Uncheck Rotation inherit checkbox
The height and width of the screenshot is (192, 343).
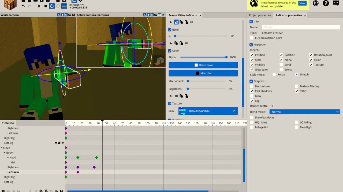pos(281,55)
